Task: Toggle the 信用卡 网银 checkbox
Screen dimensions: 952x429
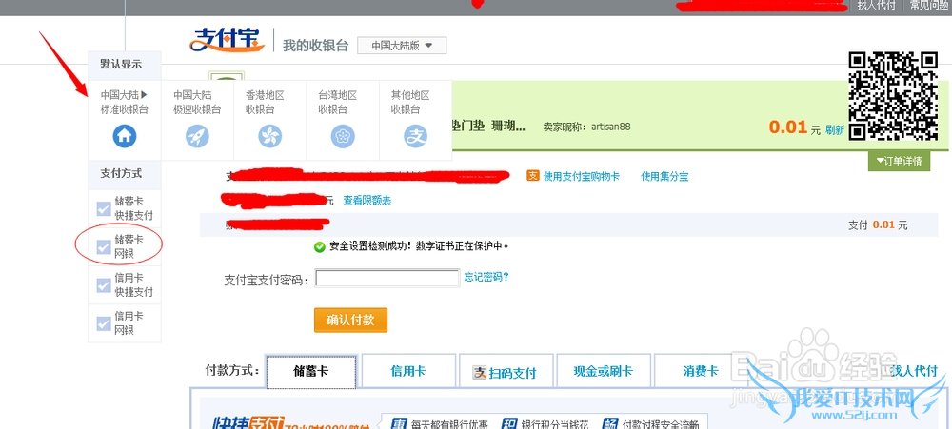Action: pyautogui.click(x=104, y=323)
